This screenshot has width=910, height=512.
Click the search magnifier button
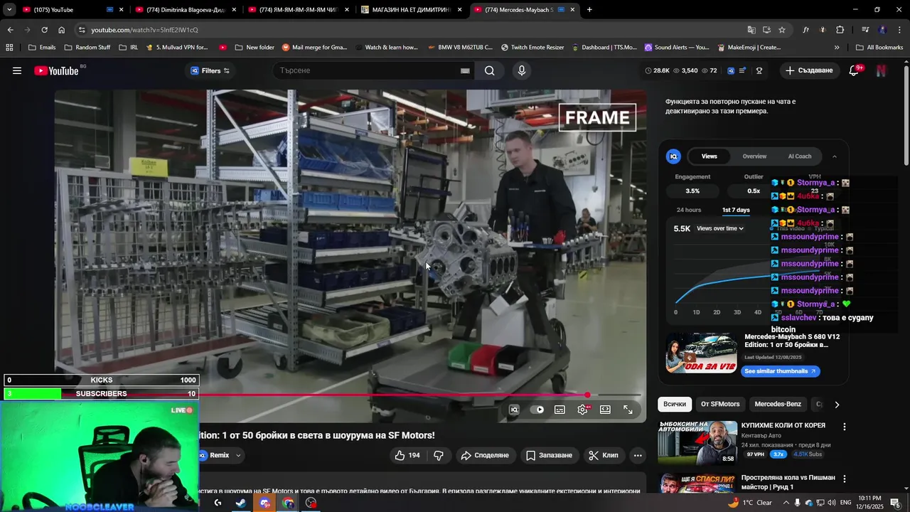click(x=490, y=70)
